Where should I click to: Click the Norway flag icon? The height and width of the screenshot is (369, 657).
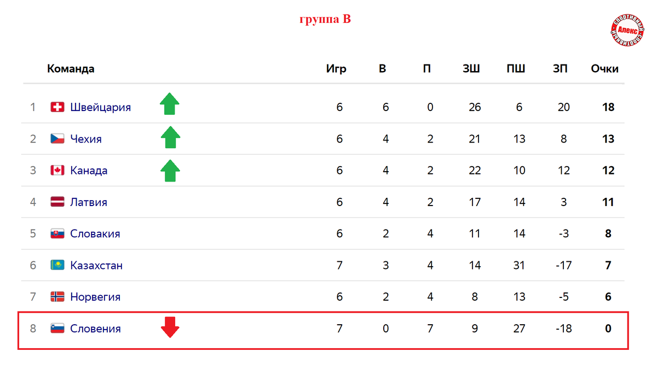coord(57,297)
